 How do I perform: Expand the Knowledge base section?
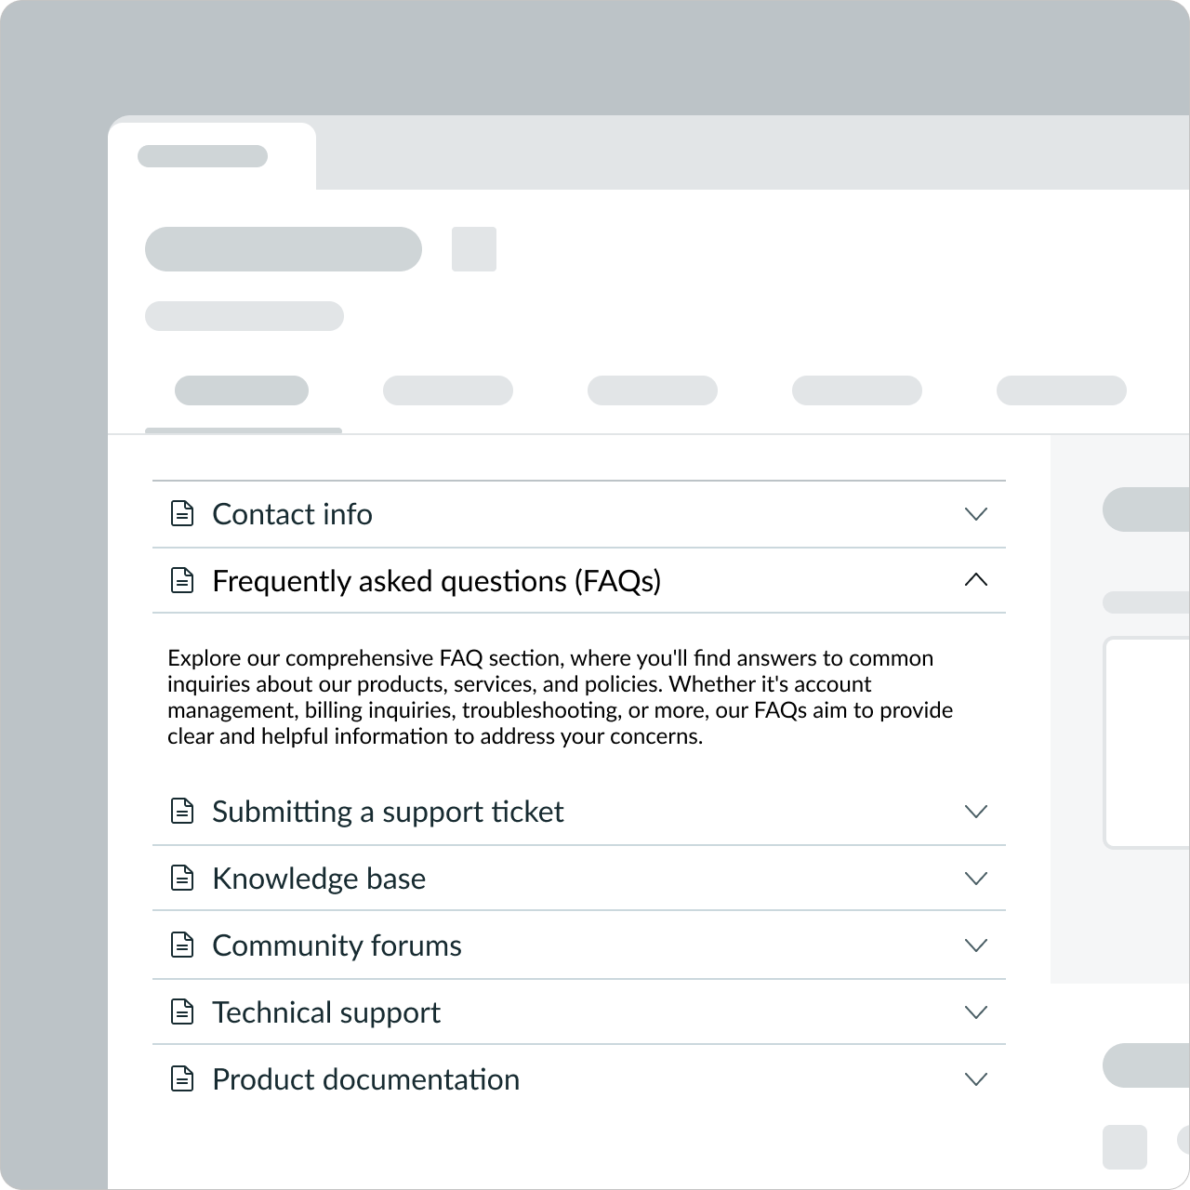[x=975, y=879]
